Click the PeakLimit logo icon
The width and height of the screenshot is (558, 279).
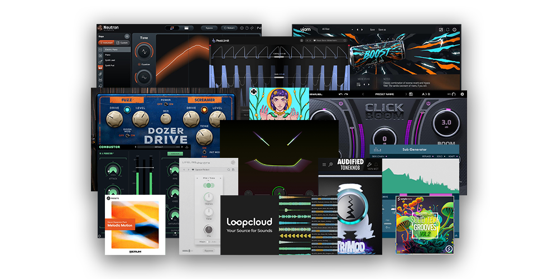pos(214,41)
